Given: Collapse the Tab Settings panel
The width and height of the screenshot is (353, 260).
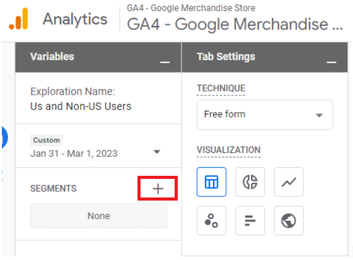Looking at the screenshot, I should pyautogui.click(x=331, y=62).
